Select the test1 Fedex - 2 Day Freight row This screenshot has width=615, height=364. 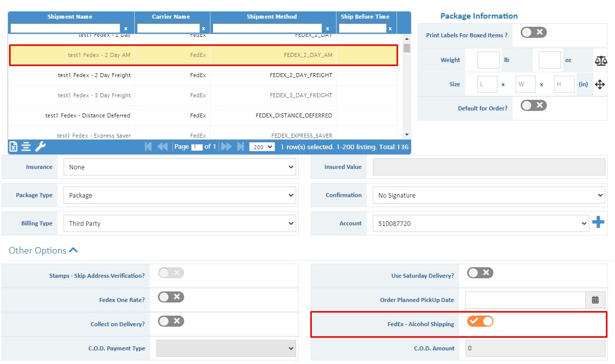pos(94,75)
